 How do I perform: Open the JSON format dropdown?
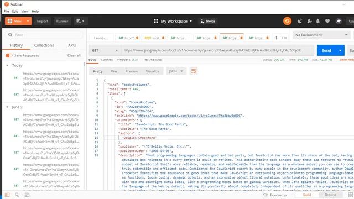(x=176, y=71)
